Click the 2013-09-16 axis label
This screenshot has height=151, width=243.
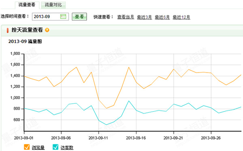tap(136, 138)
